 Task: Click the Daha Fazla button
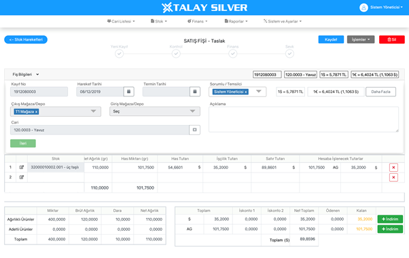pyautogui.click(x=380, y=92)
